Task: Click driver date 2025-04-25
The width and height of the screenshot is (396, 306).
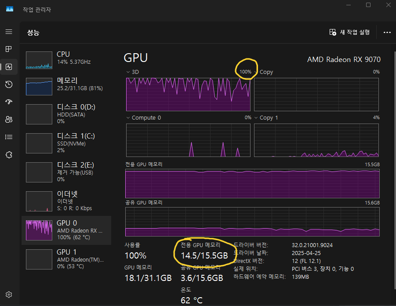Action: click(306, 253)
